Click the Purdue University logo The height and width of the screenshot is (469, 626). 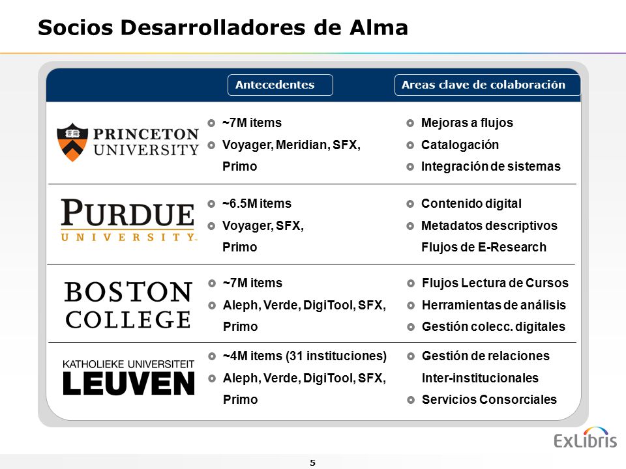pyautogui.click(x=128, y=220)
